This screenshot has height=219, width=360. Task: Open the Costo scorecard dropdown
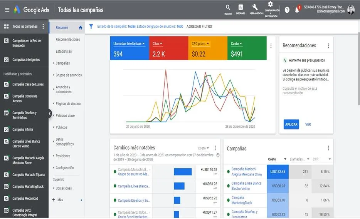click(x=236, y=43)
